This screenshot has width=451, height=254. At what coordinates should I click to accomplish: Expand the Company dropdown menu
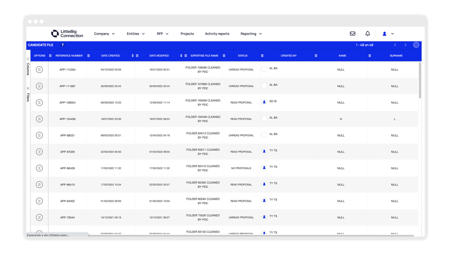tap(104, 34)
